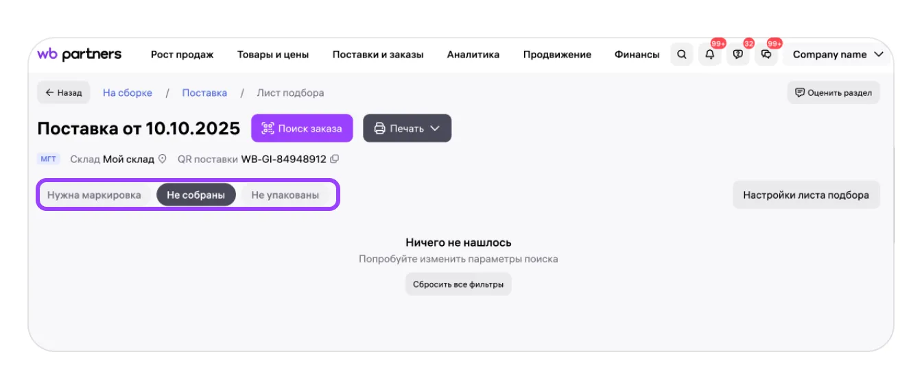Toggle the Не упакованы filter chip
This screenshot has height=389, width=922.
click(285, 195)
